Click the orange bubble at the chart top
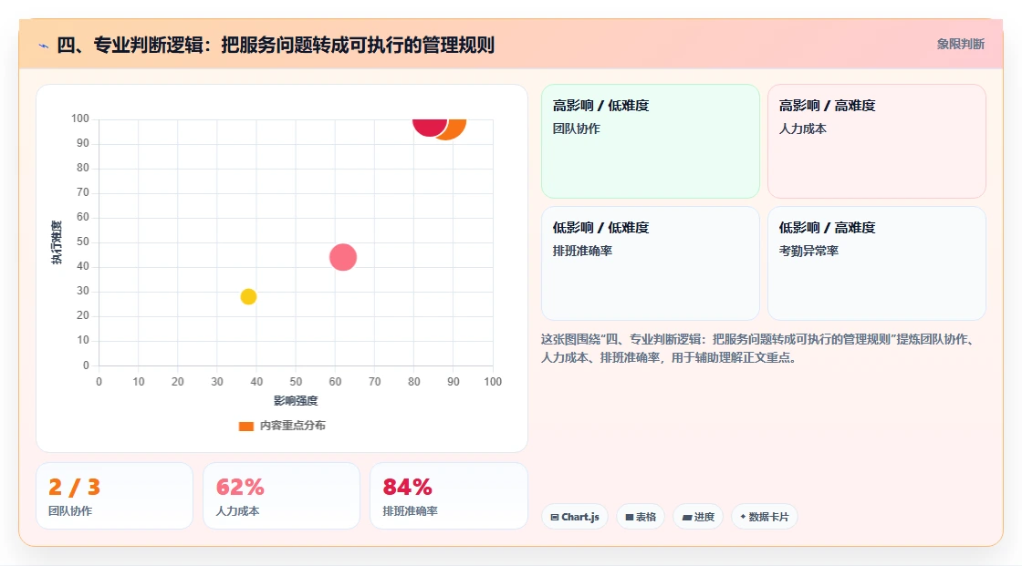The width and height of the screenshot is (1022, 566). [x=455, y=129]
